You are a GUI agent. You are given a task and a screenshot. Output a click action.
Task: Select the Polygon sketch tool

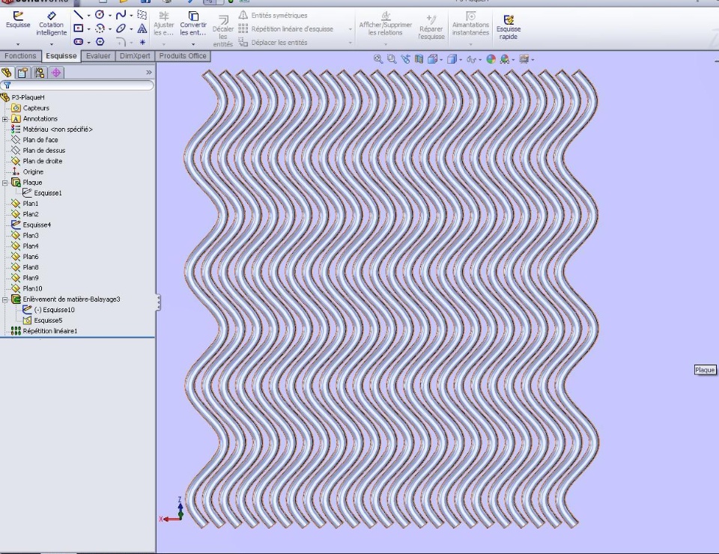tap(100, 42)
